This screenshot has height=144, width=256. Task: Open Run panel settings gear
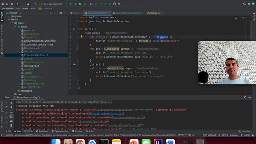(245, 97)
